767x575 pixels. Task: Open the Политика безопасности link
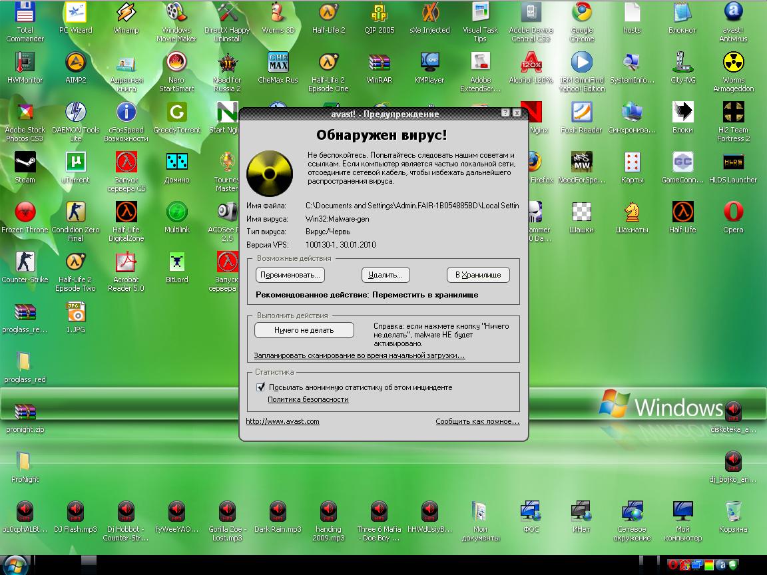tap(308, 399)
